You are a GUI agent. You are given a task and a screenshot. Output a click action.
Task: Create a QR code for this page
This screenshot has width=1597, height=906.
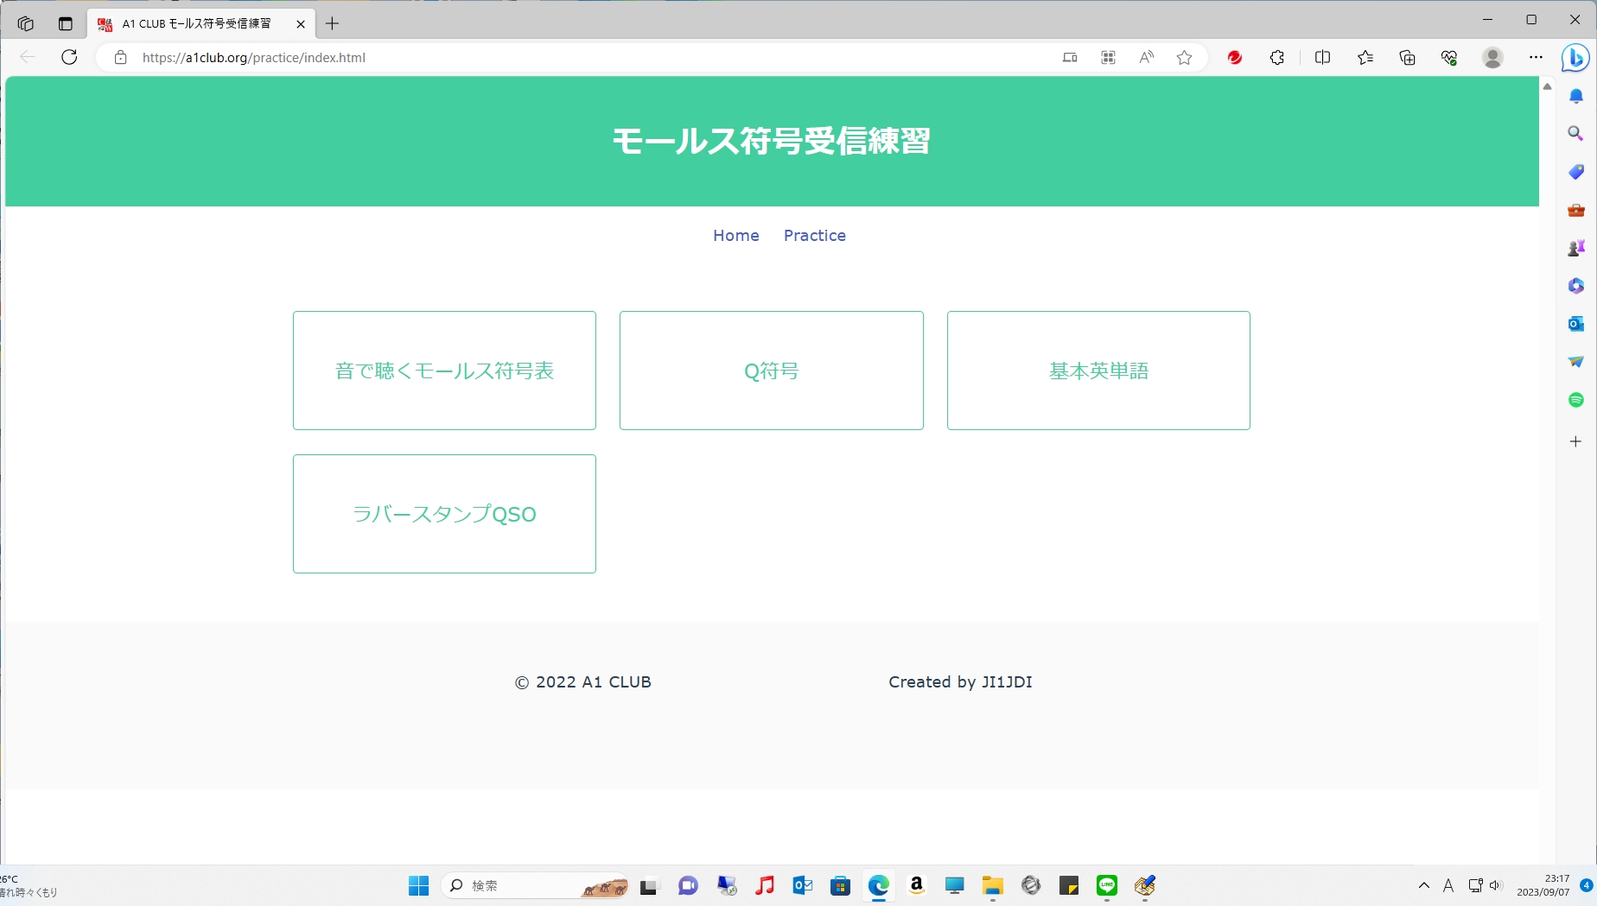point(1108,57)
